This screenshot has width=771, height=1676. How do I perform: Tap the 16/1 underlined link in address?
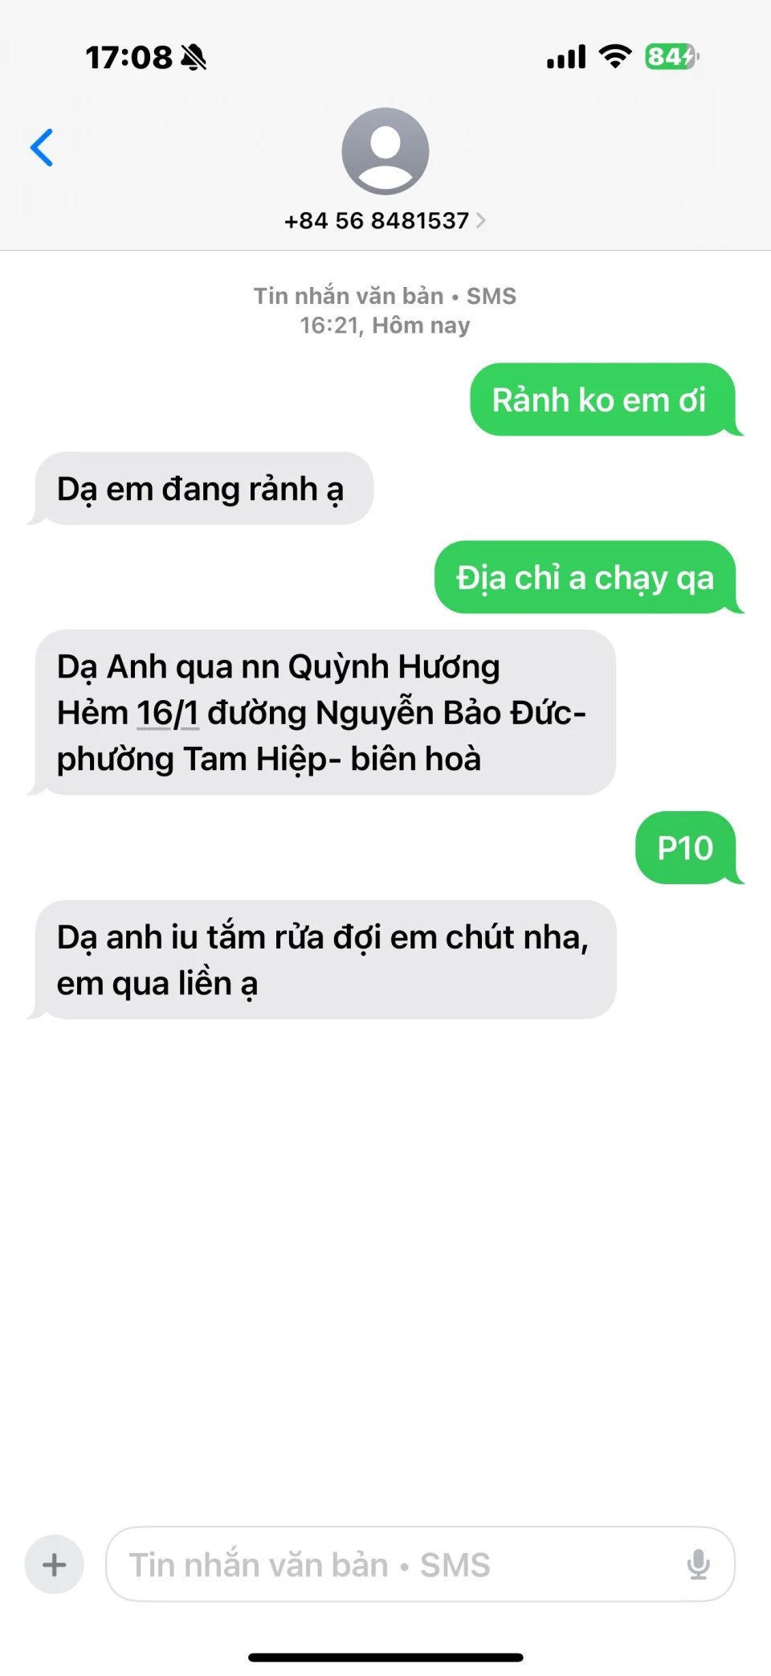(167, 713)
